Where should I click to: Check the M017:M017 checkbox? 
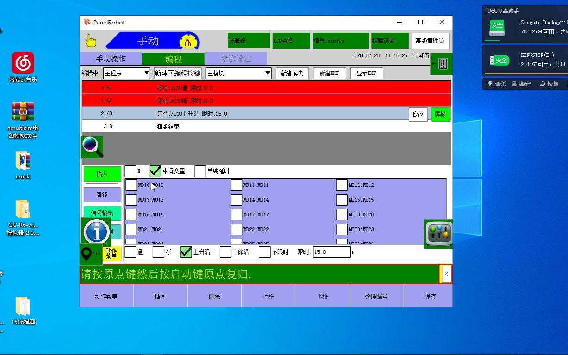coord(237,214)
